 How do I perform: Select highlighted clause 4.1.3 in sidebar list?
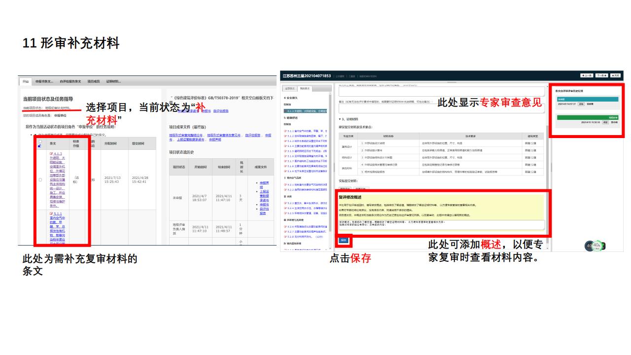click(306, 111)
